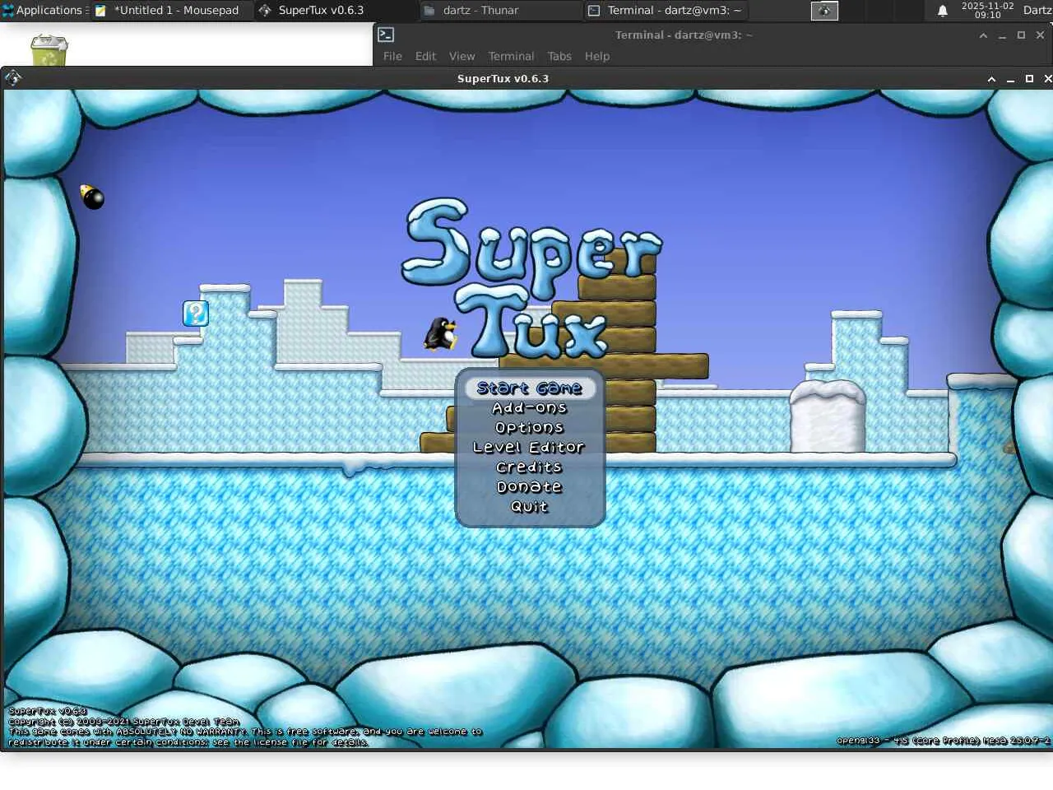Screen dimensions: 1053x790
Task: Open the Terminal window's Tabs menu
Action: click(559, 56)
